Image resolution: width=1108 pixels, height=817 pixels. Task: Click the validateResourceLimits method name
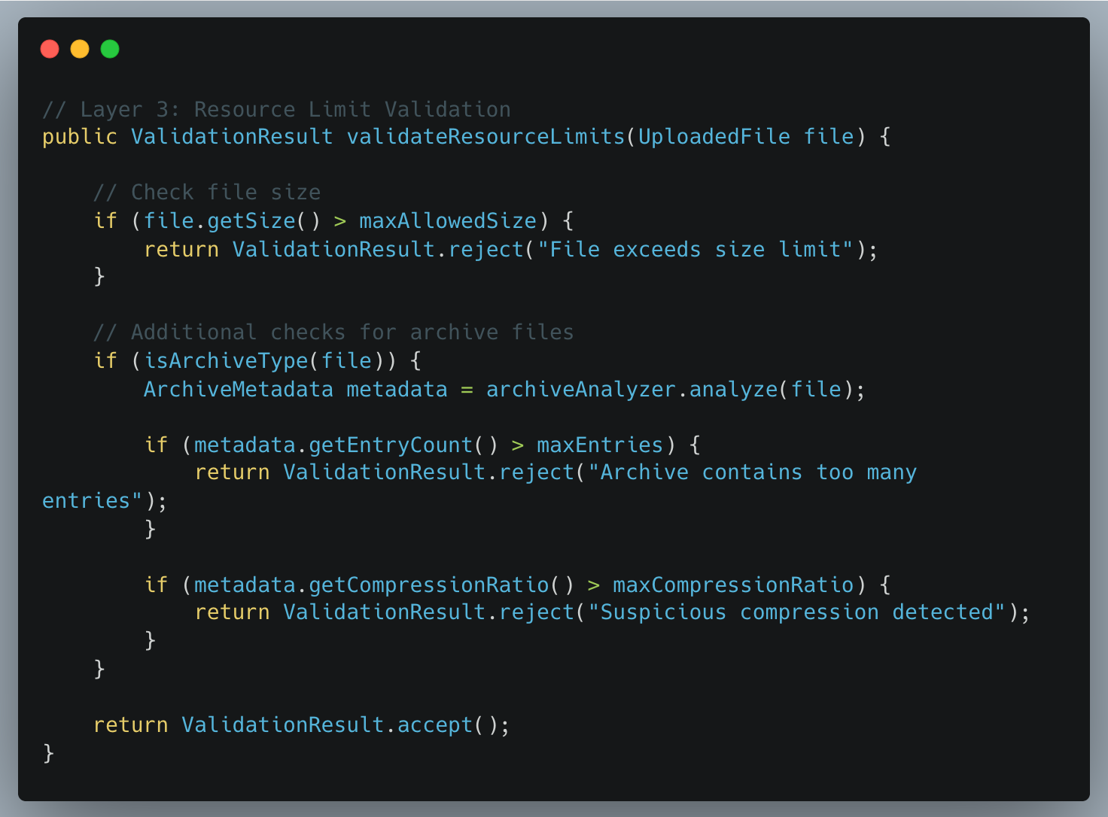click(x=486, y=137)
